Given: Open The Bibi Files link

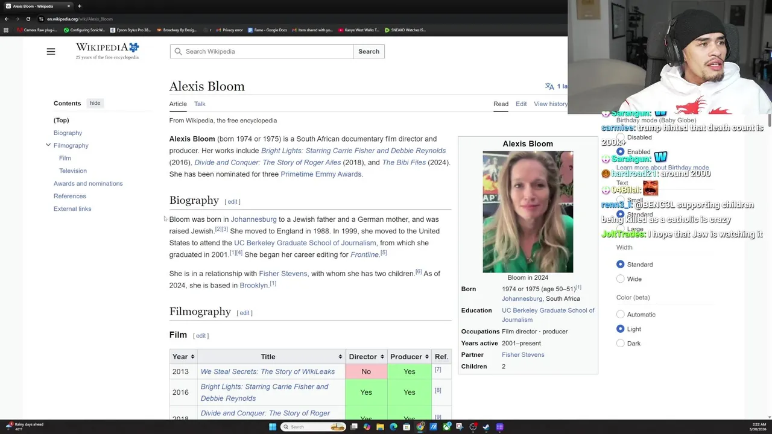Looking at the screenshot, I should pos(403,162).
